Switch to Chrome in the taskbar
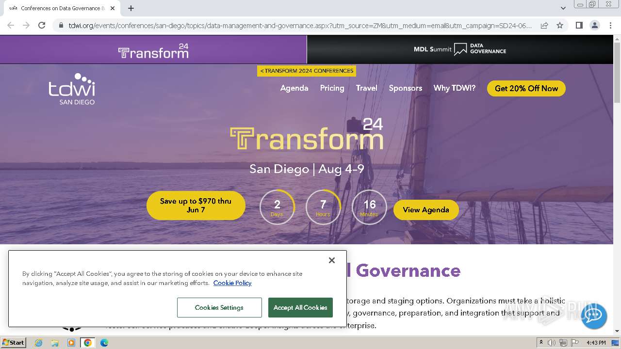The image size is (621, 349). point(88,343)
